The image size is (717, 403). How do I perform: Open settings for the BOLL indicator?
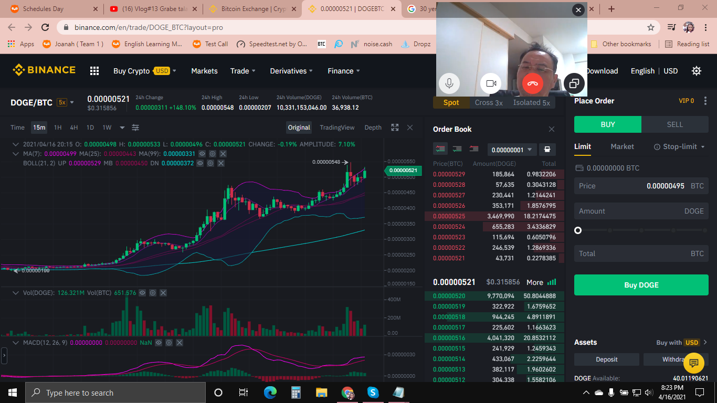point(210,163)
